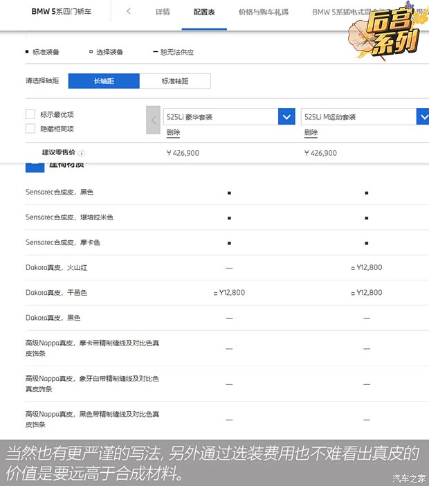Click the Dakota真皮，黑色 row label
This screenshot has height=486, width=429.
tap(53, 318)
